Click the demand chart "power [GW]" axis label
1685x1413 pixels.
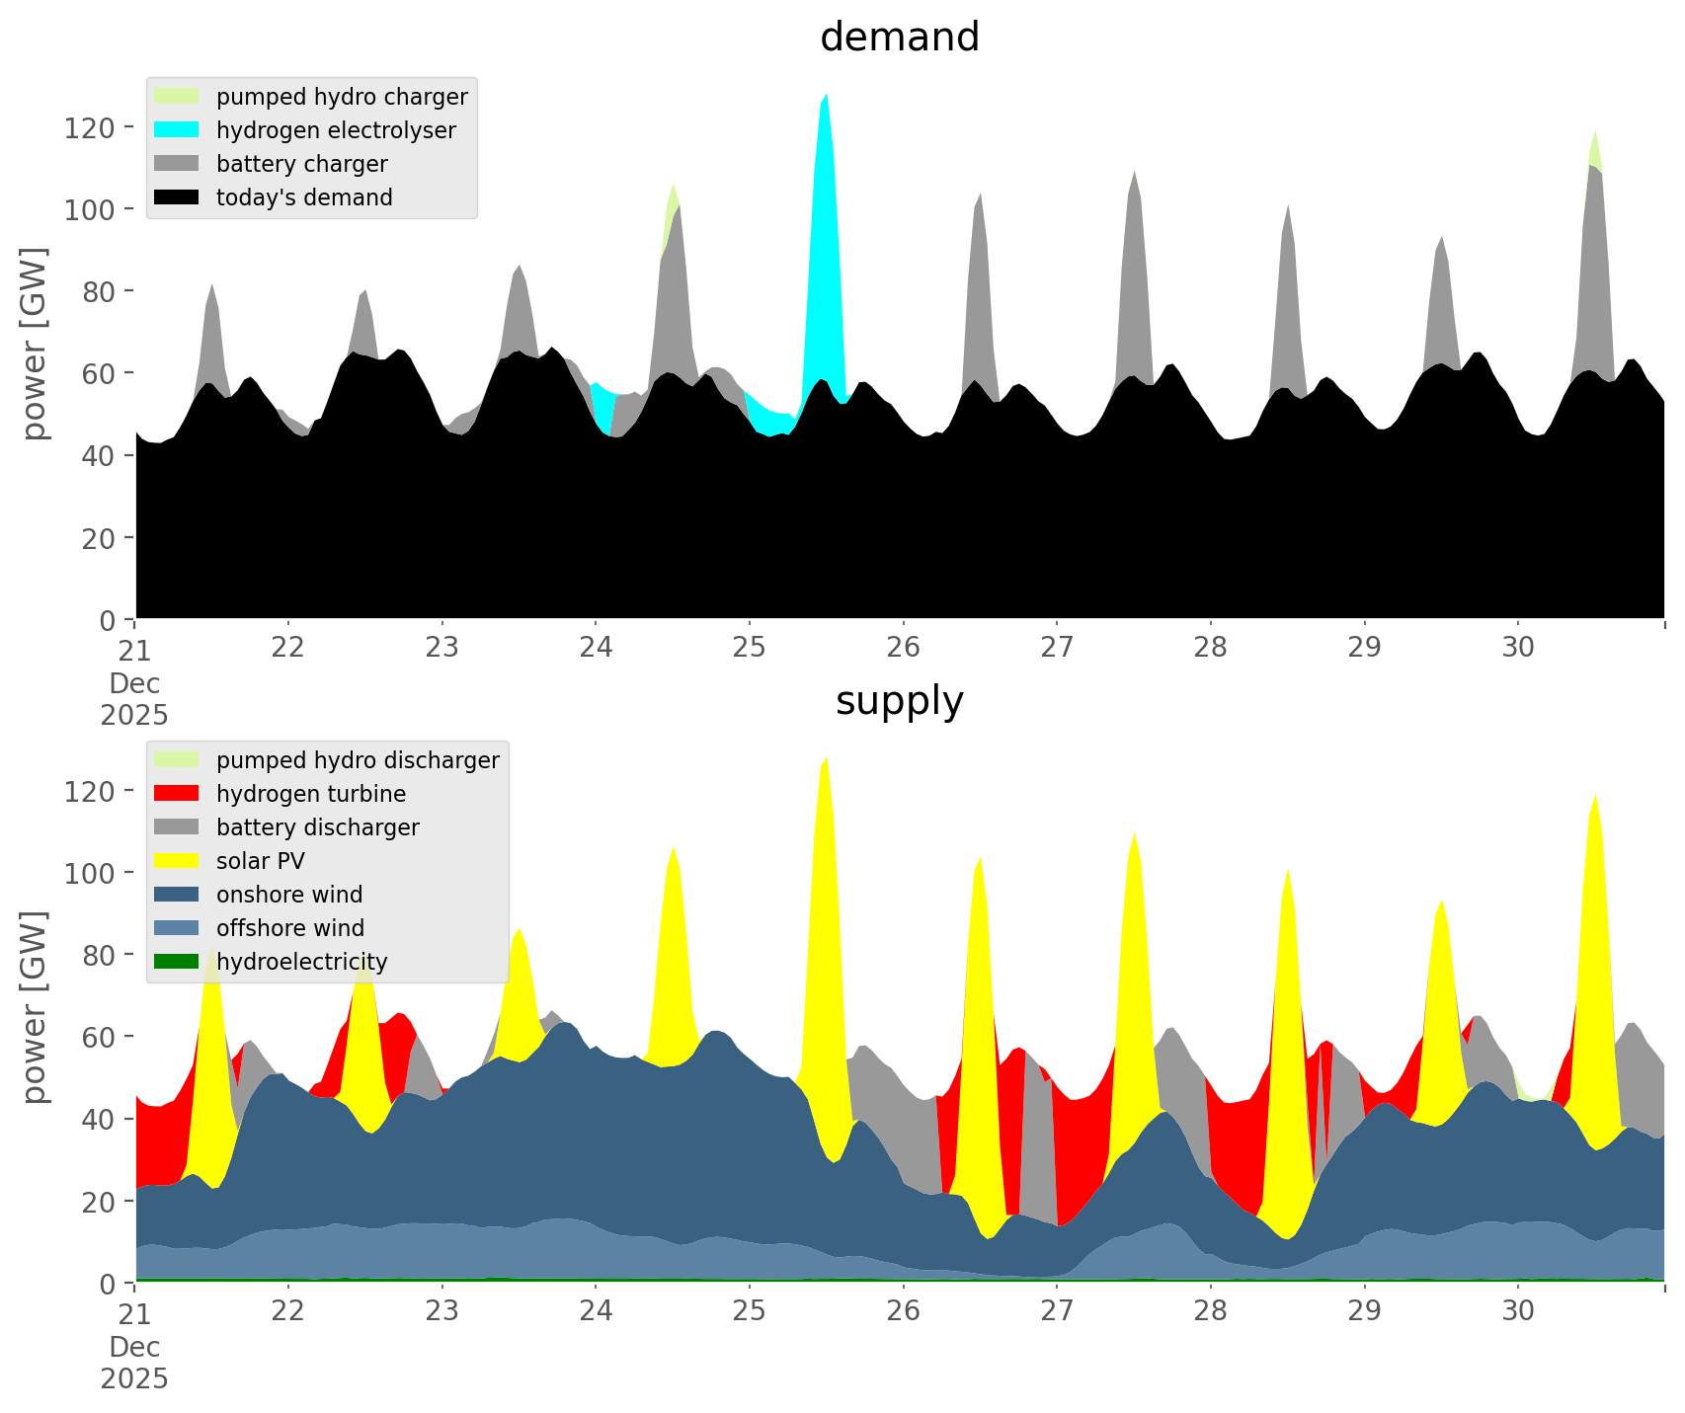pos(35,344)
